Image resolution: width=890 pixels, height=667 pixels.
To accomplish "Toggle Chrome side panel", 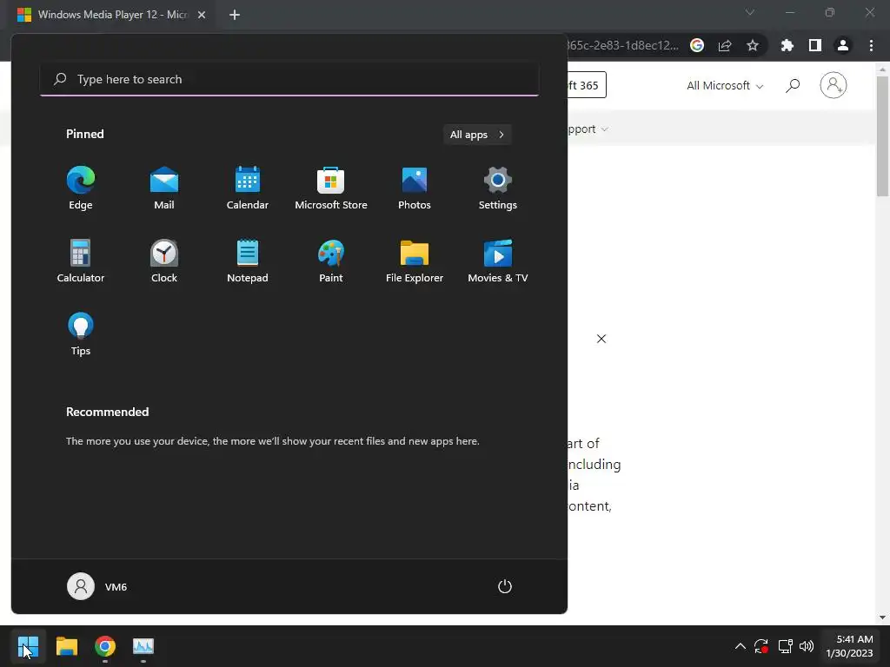I will point(814,45).
